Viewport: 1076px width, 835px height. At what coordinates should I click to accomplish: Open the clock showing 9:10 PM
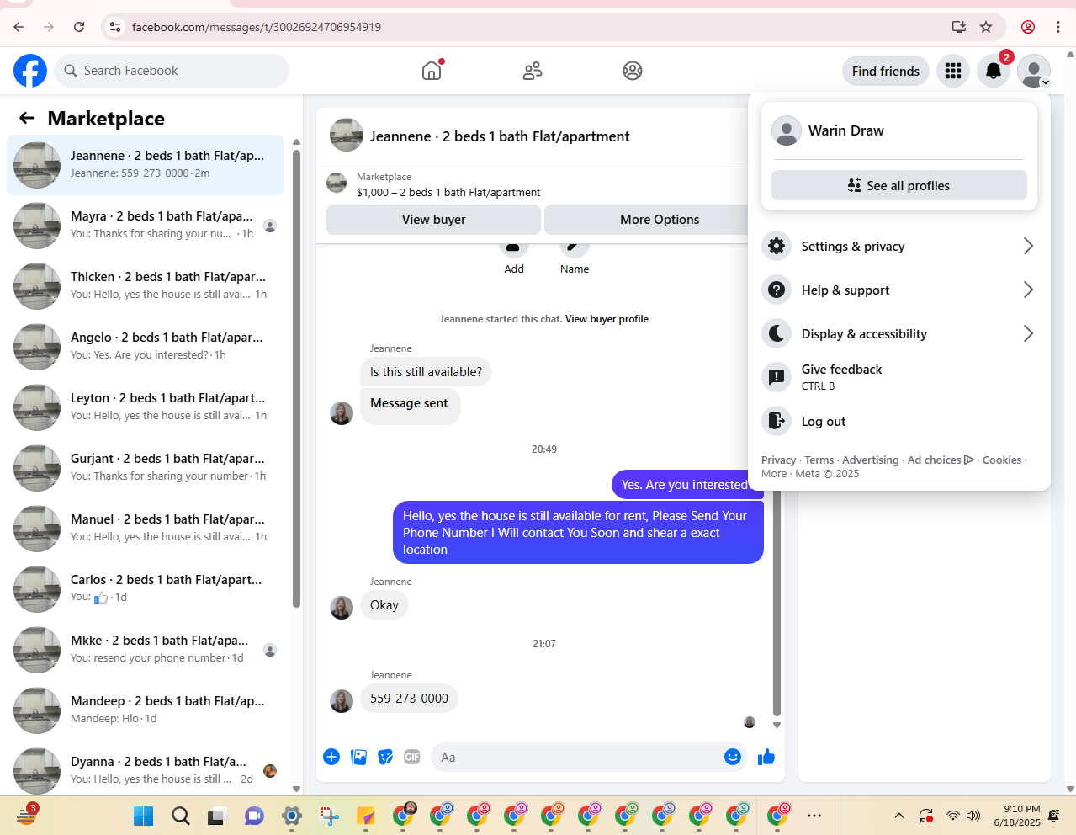1017,816
